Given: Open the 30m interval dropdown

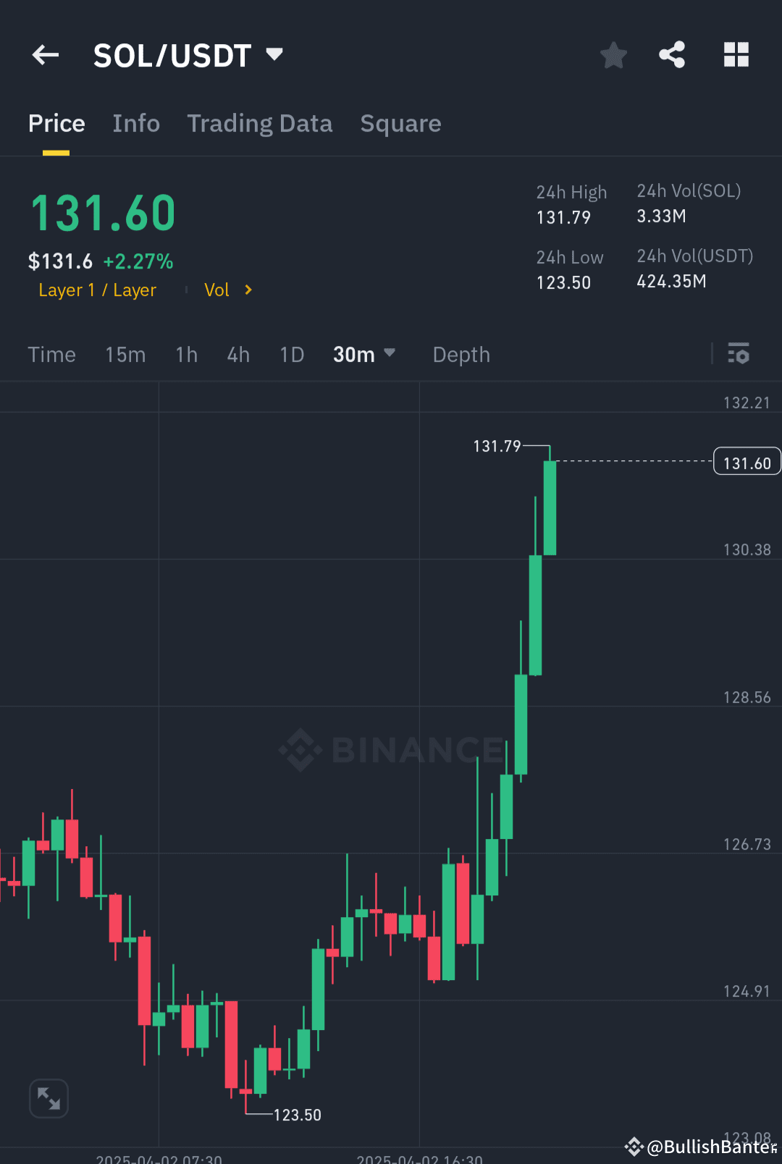Looking at the screenshot, I should pos(364,355).
